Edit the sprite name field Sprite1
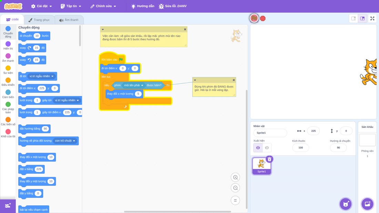The height and width of the screenshot is (213, 379). click(x=270, y=133)
